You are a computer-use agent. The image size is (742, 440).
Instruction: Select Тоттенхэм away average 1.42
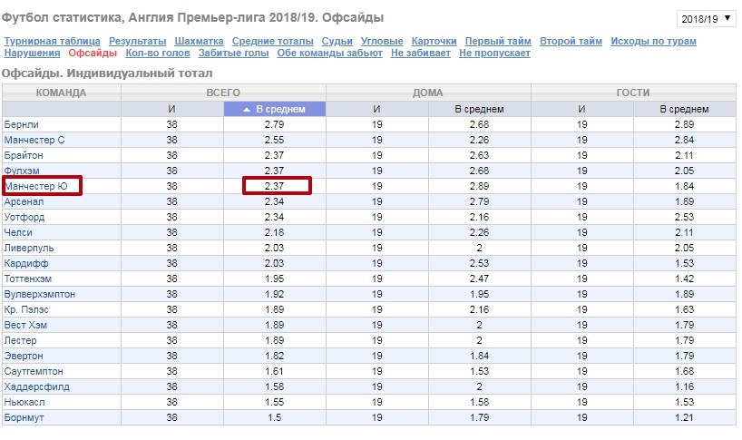pyautogui.click(x=684, y=279)
